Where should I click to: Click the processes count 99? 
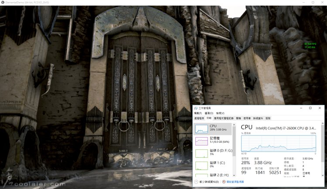[x=244, y=172]
